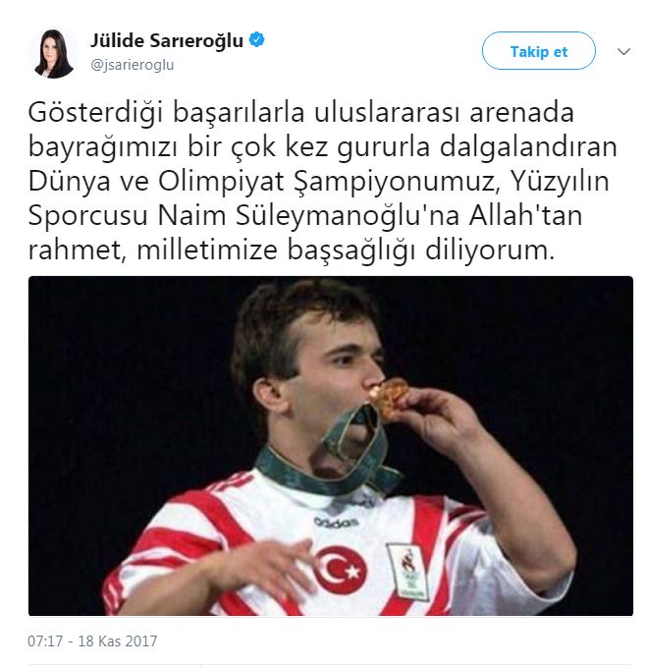Click the gold medal in the photo
The image size is (645, 668).
pos(387,398)
